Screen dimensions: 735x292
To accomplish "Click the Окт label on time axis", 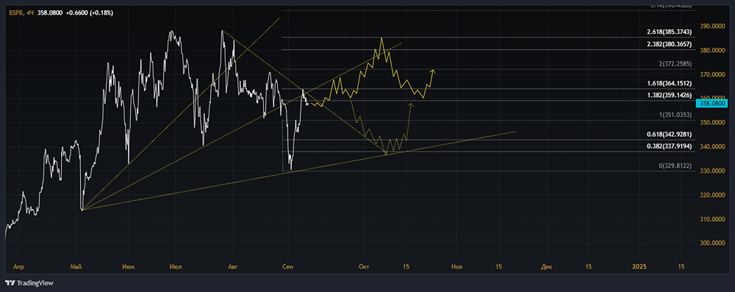I will coord(364,267).
